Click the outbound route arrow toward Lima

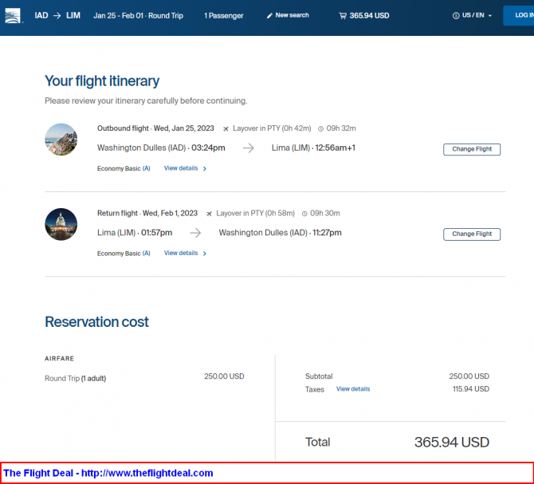[248, 148]
